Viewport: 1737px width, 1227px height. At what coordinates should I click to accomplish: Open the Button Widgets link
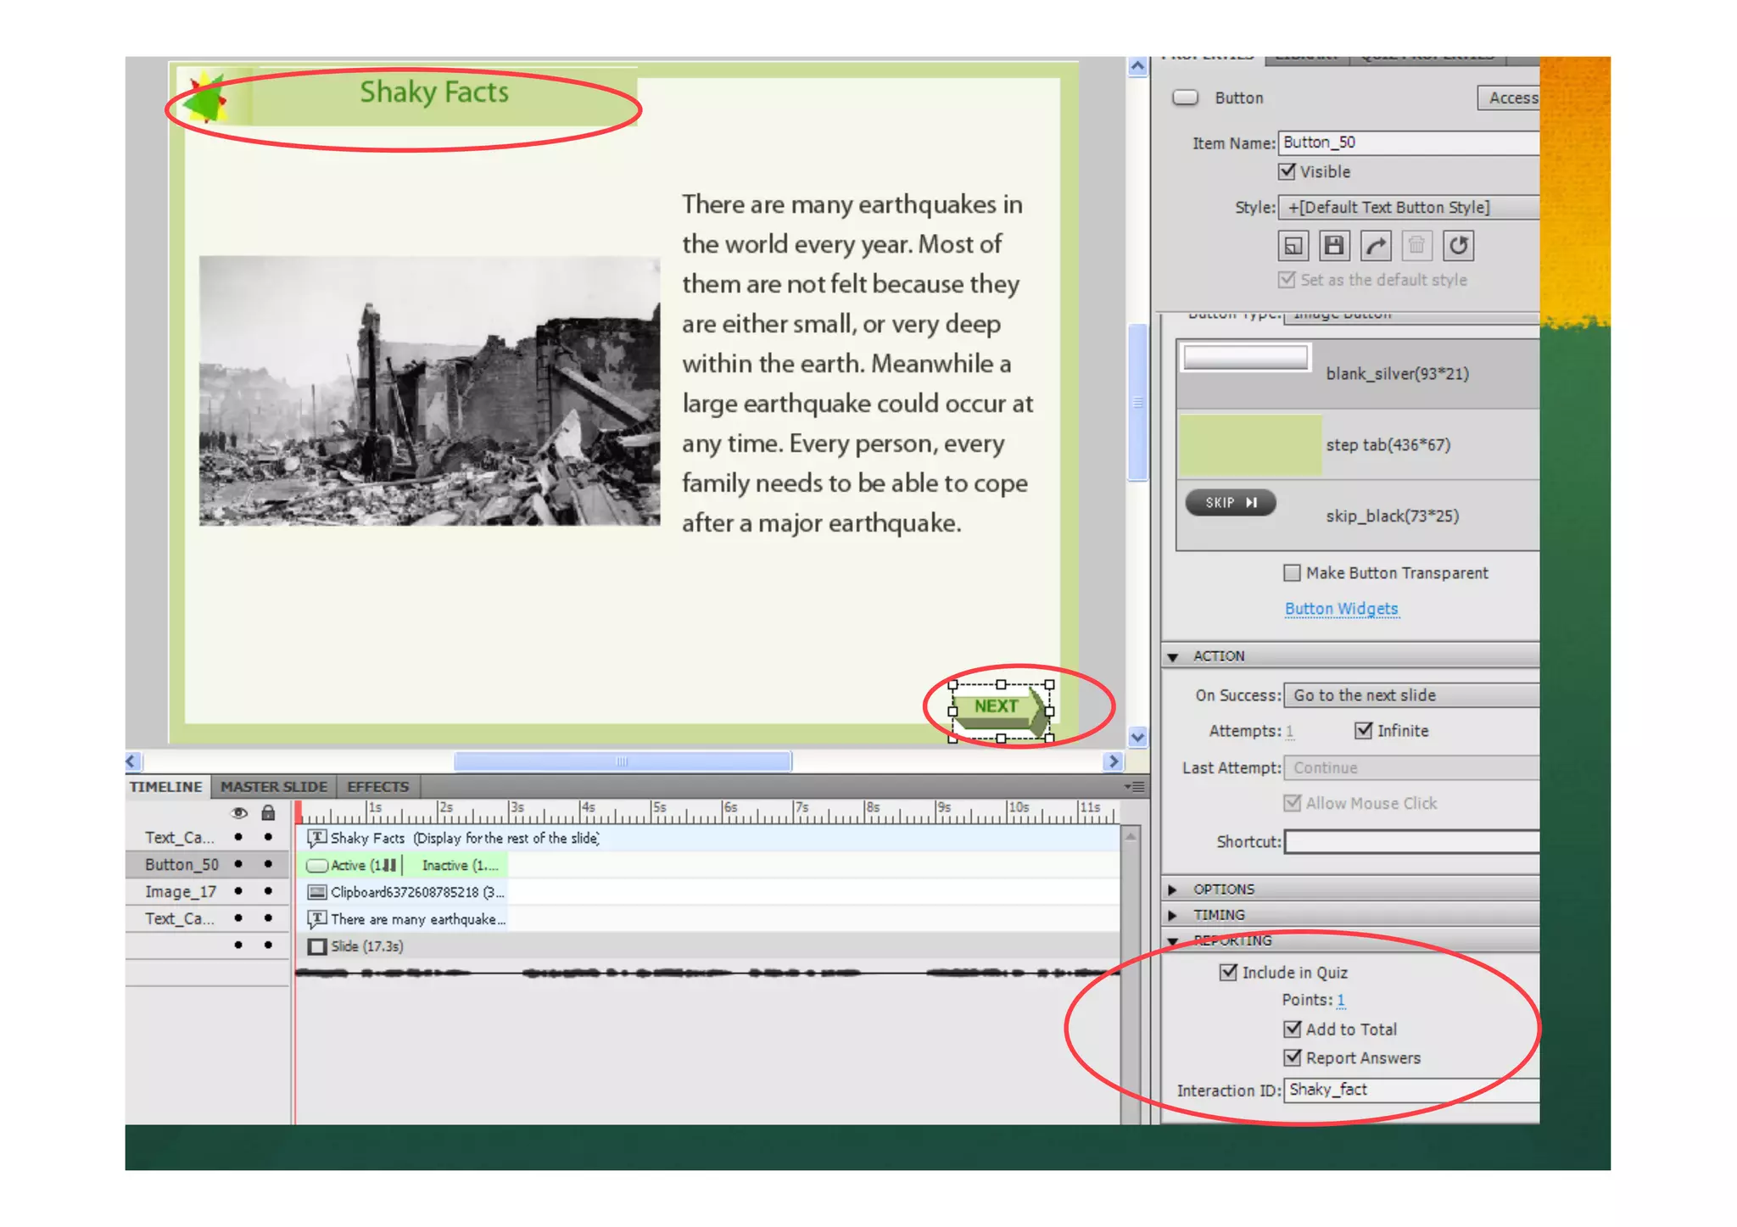[1341, 609]
